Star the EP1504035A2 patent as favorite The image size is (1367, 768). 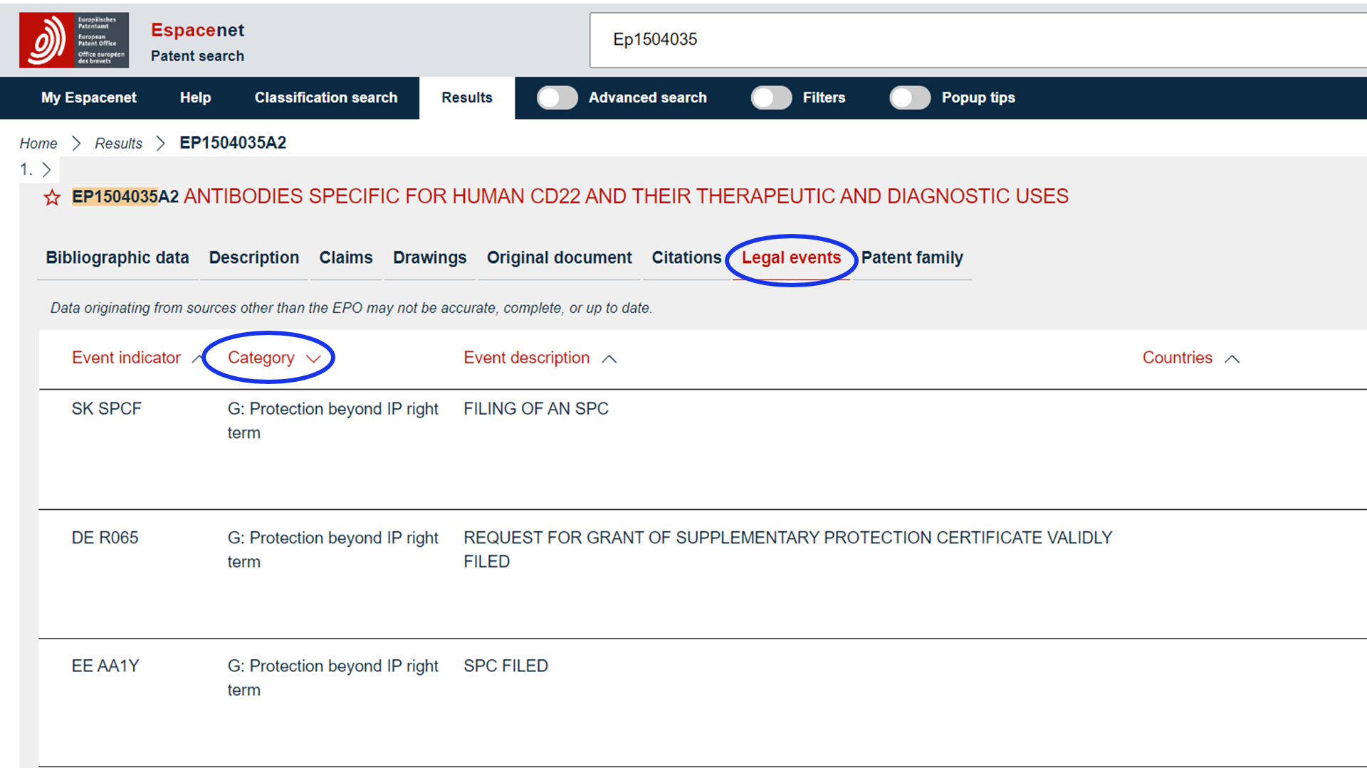coord(52,197)
